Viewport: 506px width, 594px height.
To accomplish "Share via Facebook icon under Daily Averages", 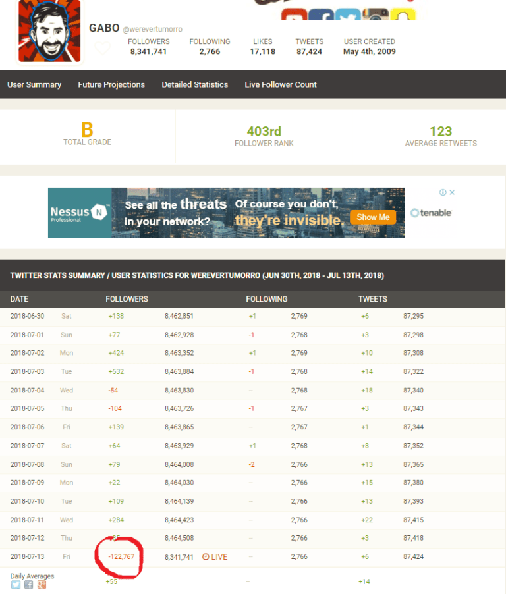I will click(x=28, y=585).
